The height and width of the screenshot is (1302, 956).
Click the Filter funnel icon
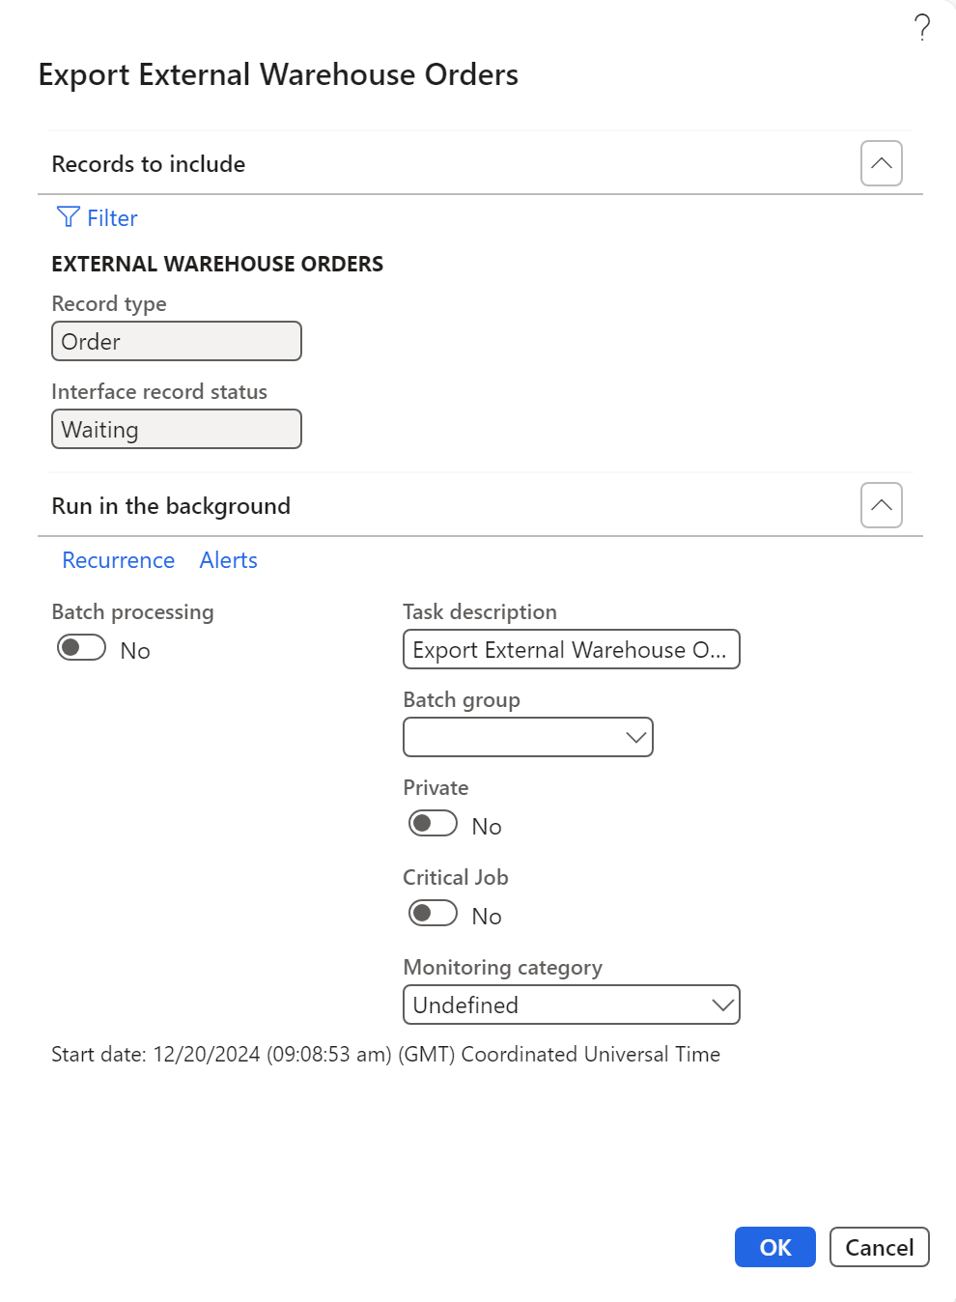click(68, 217)
